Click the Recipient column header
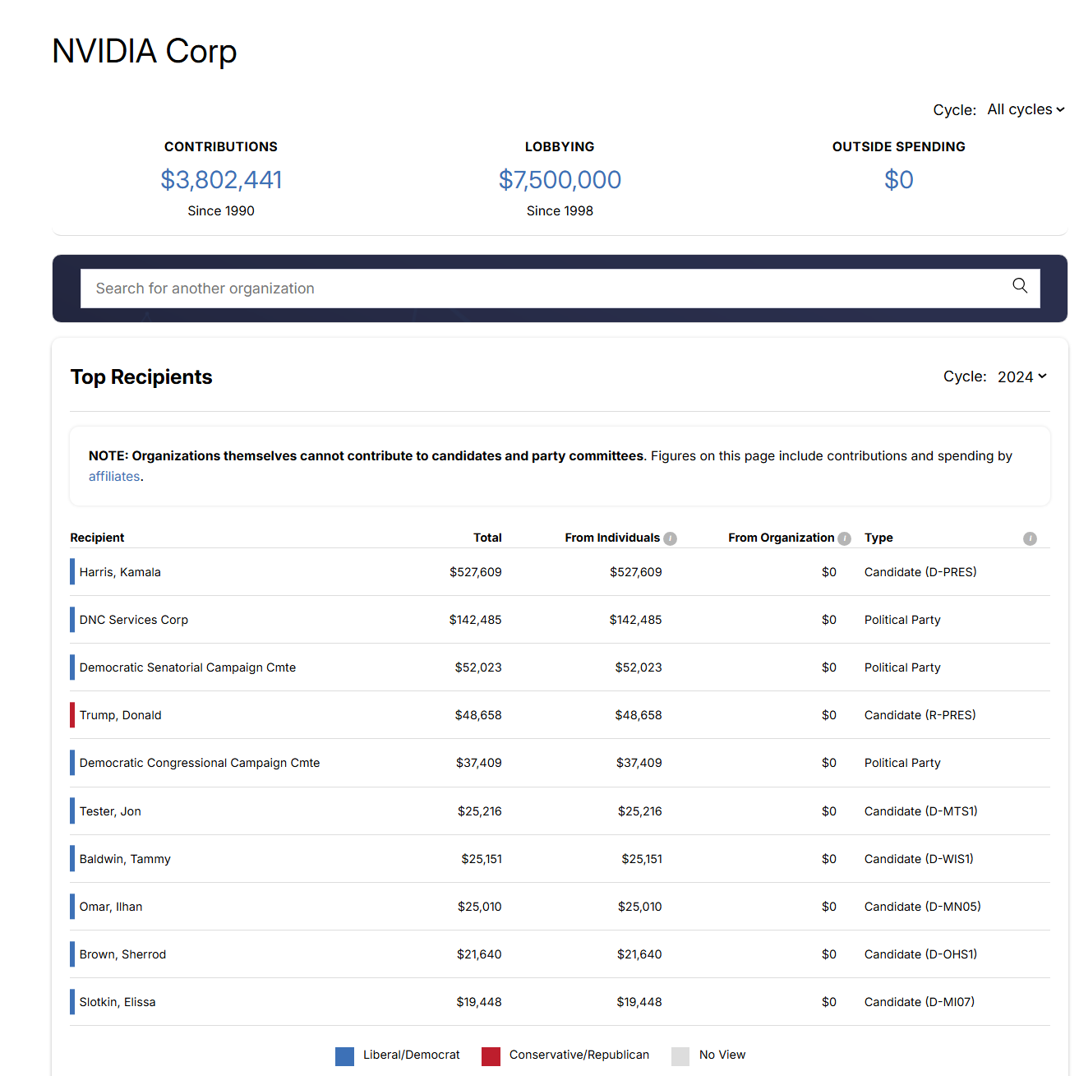 pyautogui.click(x=97, y=538)
